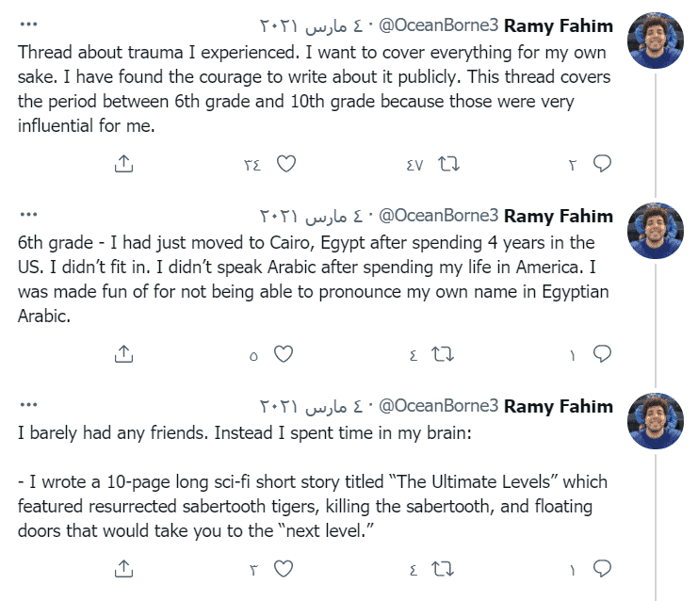Share the sci-fi short story tweet
Screen dimensions: 698x601
(122, 569)
